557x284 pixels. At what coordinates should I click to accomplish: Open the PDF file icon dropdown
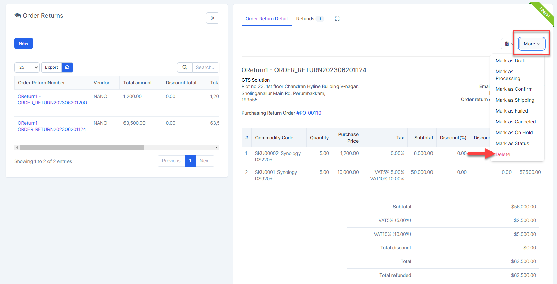(x=509, y=44)
